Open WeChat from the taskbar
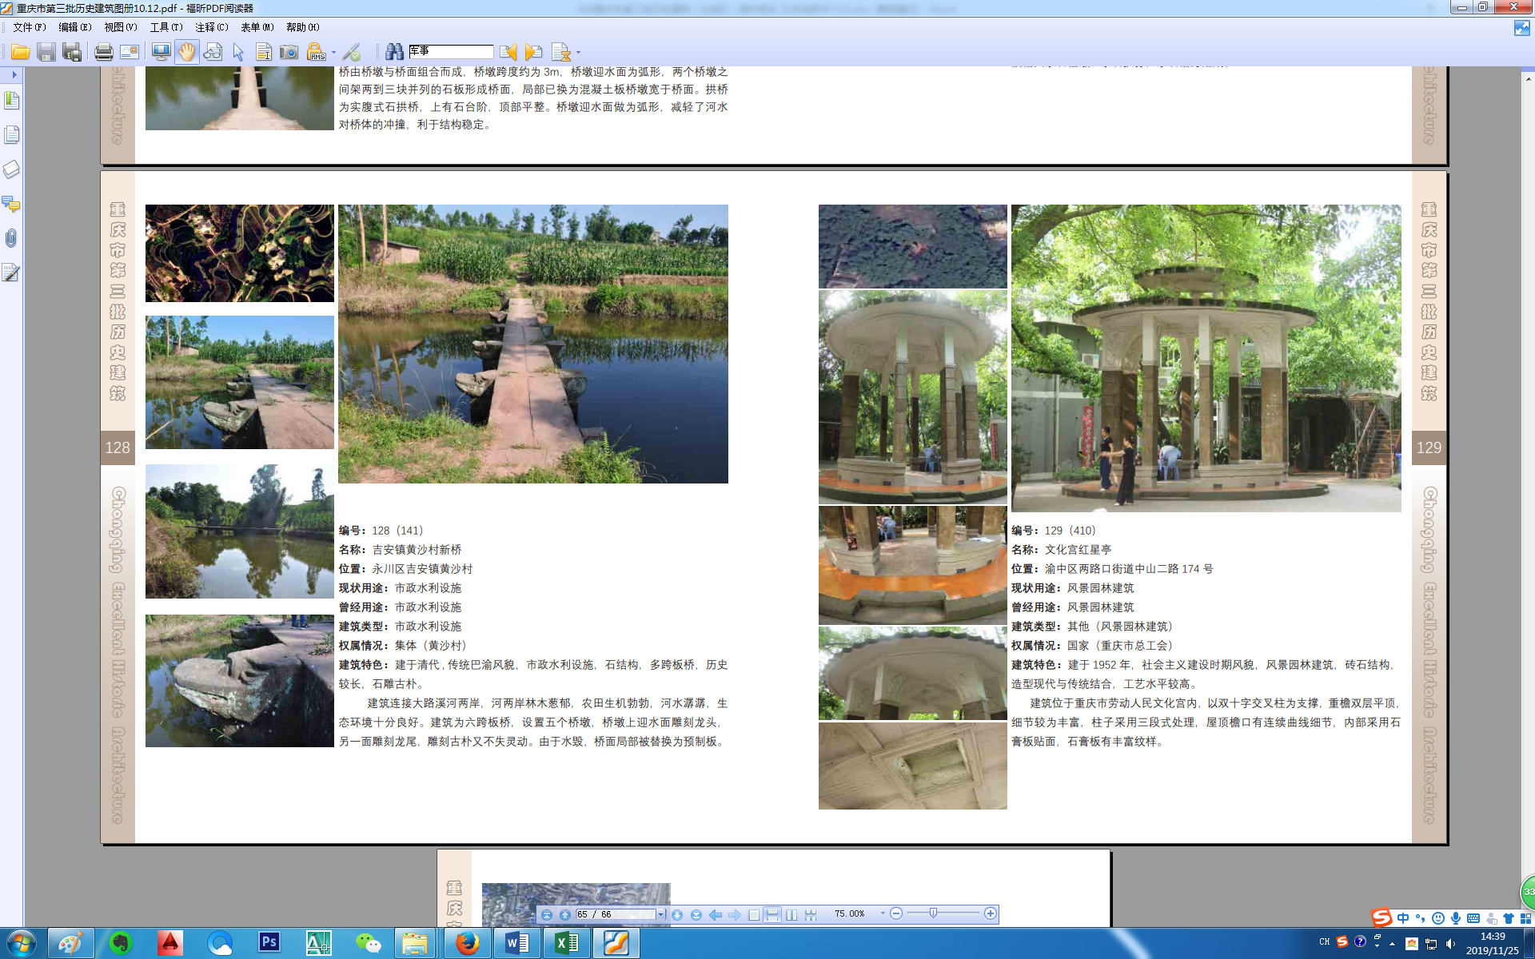This screenshot has width=1535, height=959. coord(368,943)
